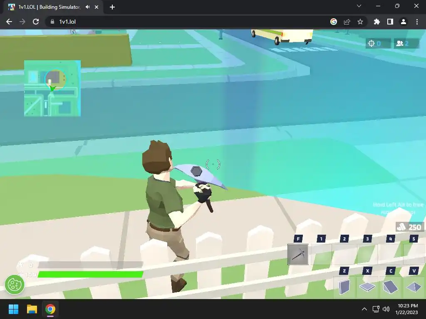Select the floor build piece under X
The image size is (426, 319).
(367, 287)
